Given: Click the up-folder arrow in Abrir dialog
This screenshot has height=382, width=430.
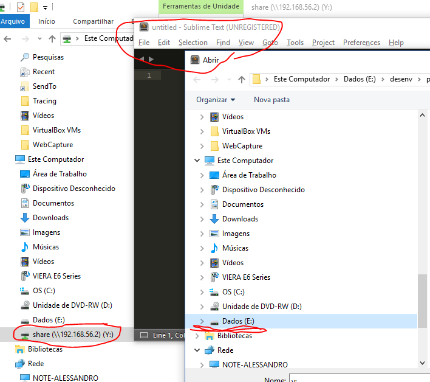Looking at the screenshot, I should 242,79.
